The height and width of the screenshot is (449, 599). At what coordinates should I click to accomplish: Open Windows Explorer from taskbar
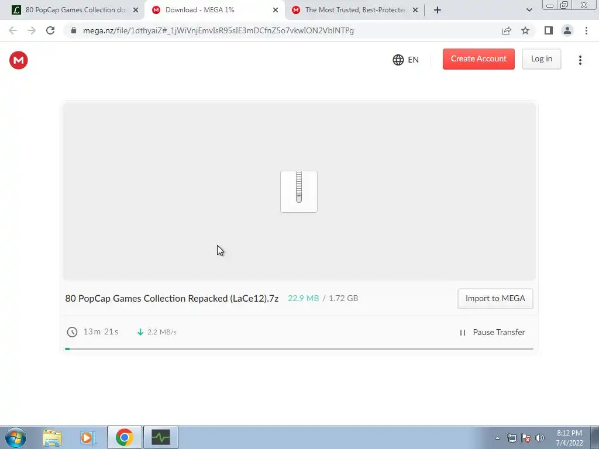pyautogui.click(x=52, y=438)
